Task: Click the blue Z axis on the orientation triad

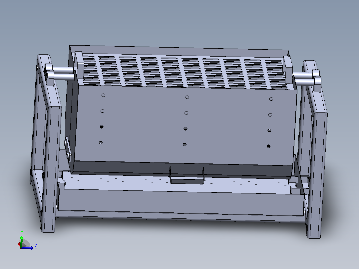Action: pos(27,248)
